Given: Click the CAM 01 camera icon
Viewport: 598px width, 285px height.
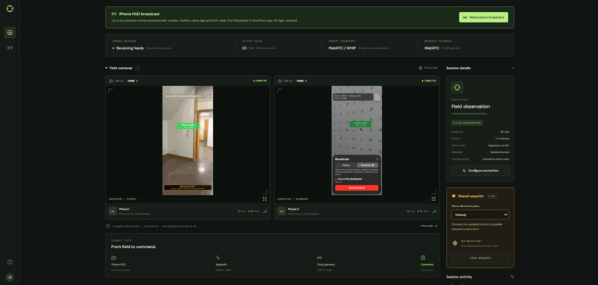Looking at the screenshot, I should click(111, 81).
